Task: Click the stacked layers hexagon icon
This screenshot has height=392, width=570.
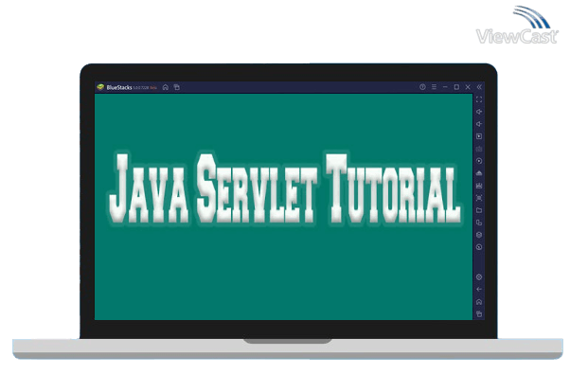Action: click(x=479, y=235)
